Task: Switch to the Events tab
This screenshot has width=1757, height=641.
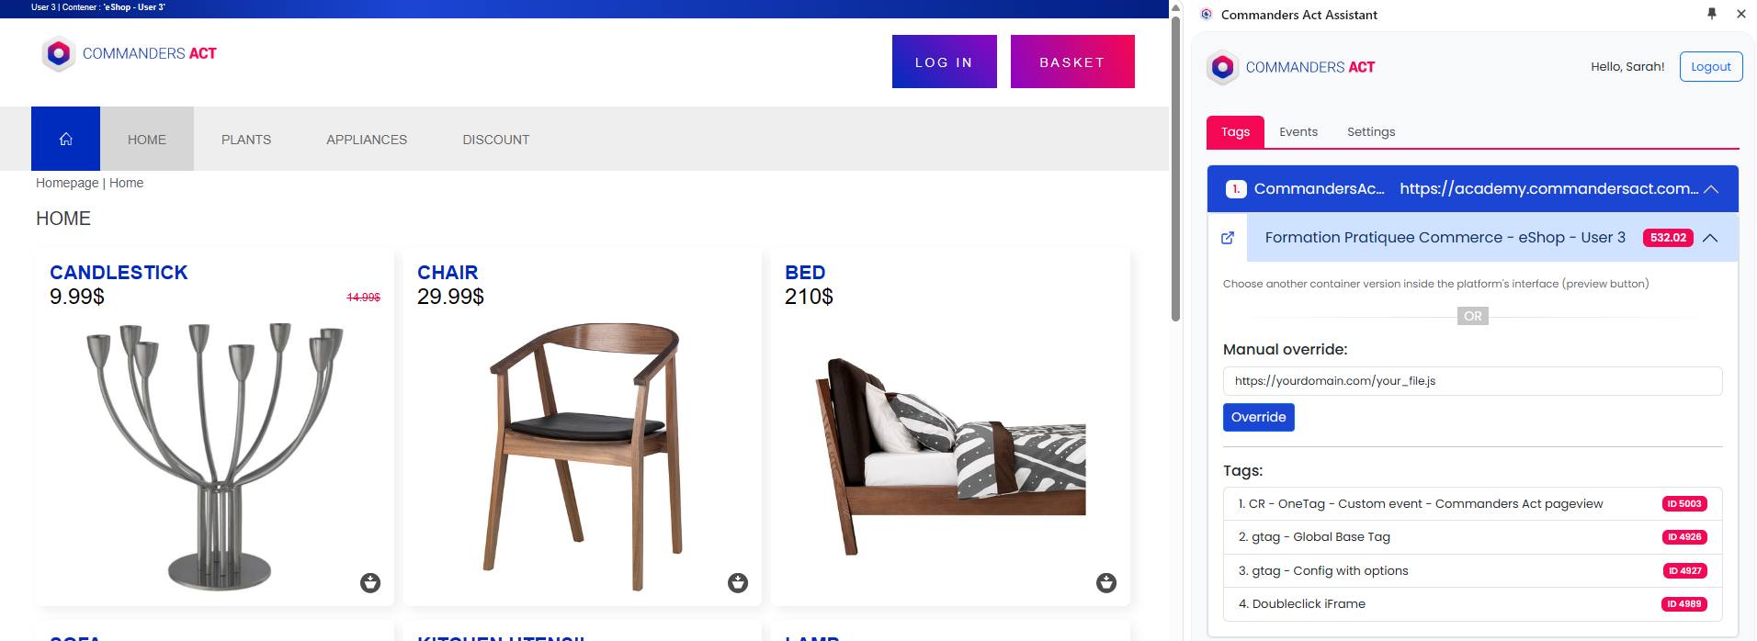Action: [1298, 132]
